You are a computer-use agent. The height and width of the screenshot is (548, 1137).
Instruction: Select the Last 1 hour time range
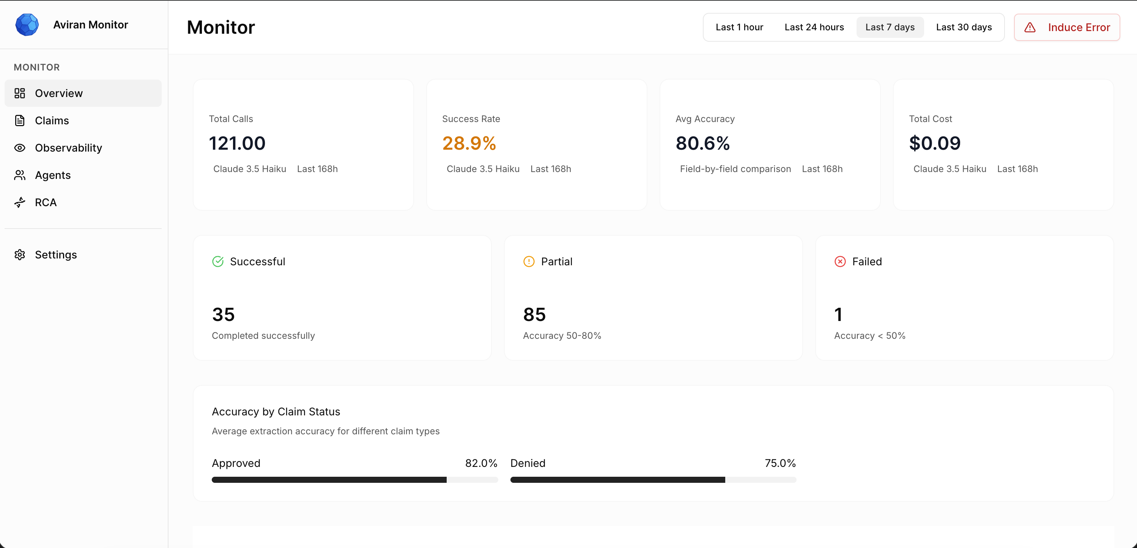coord(739,27)
